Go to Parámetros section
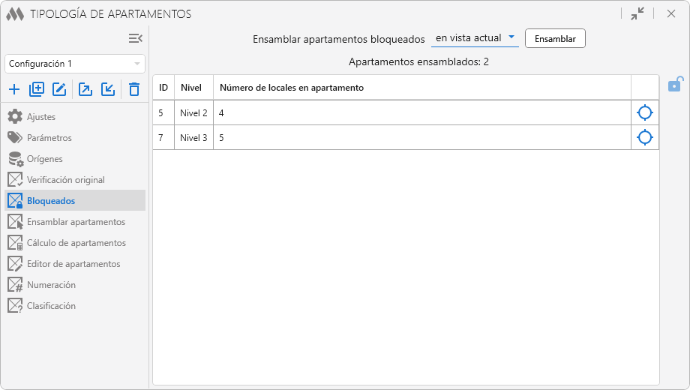This screenshot has width=690, height=390. tap(49, 138)
